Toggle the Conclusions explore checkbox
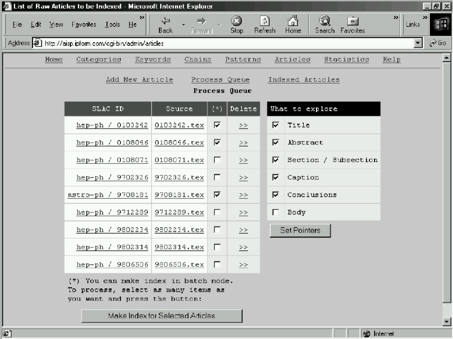Screen dimensions: 453x339 (x=275, y=195)
